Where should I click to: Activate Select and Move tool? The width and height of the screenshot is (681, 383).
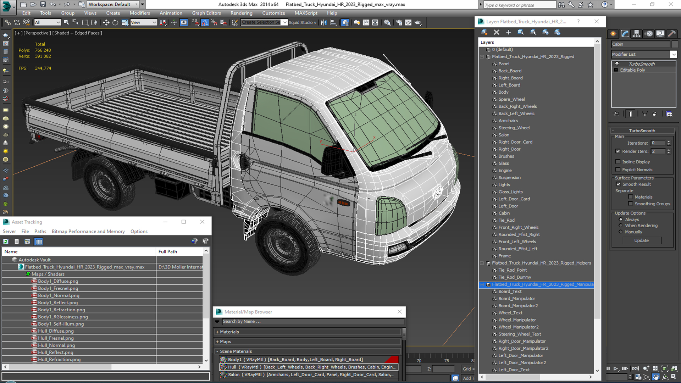pyautogui.click(x=106, y=22)
